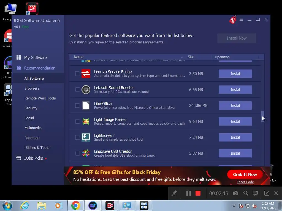282x211 pixels.
Task: Click the recorder export window icon
Action: pyautogui.click(x=267, y=193)
